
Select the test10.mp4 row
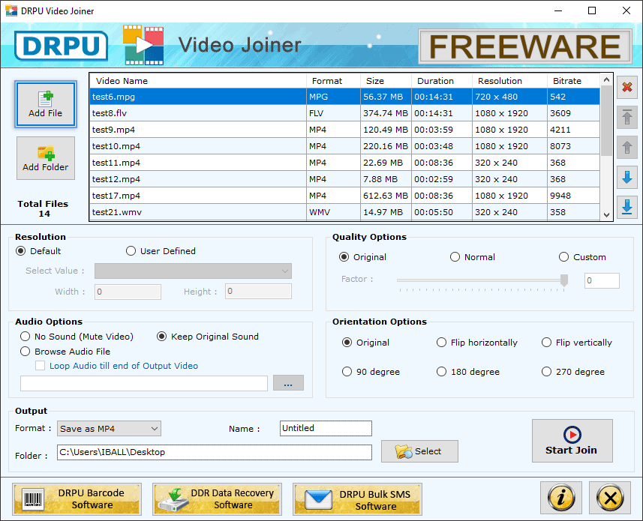(345, 146)
